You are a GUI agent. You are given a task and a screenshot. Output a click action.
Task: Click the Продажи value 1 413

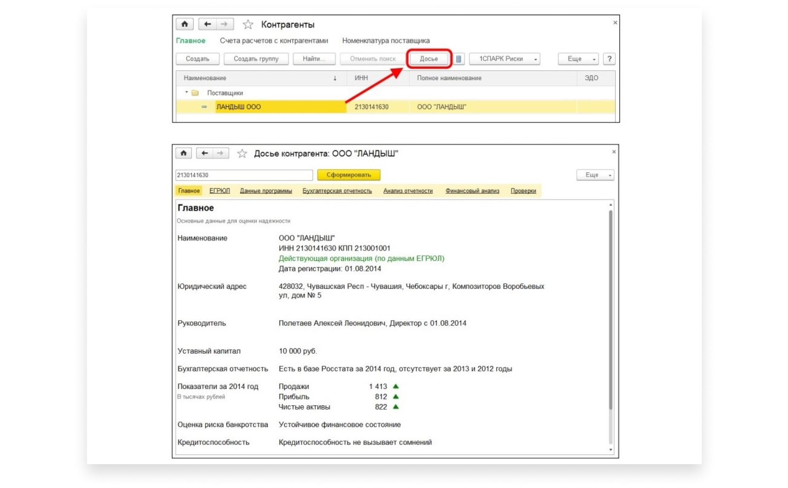[378, 386]
